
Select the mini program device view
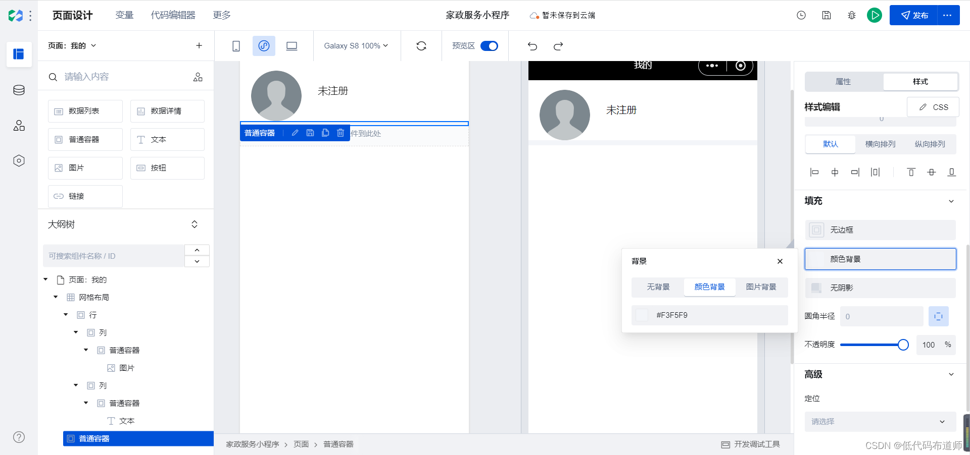(x=264, y=46)
